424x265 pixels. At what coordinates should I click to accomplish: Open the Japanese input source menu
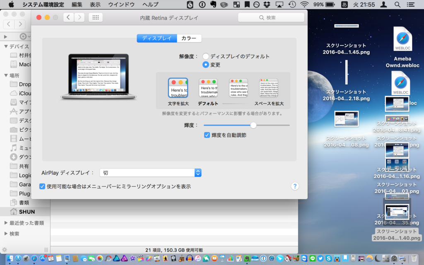click(344, 4)
